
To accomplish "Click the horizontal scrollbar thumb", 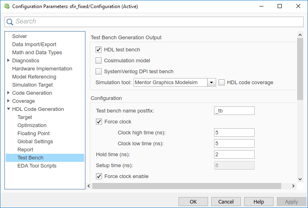I will click(187, 186).
